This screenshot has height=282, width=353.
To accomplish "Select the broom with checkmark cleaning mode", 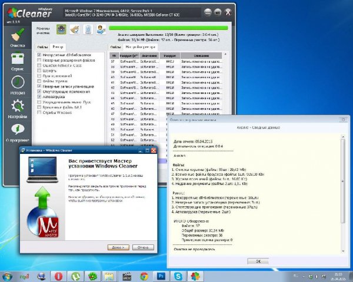I will [x=75, y=30].
